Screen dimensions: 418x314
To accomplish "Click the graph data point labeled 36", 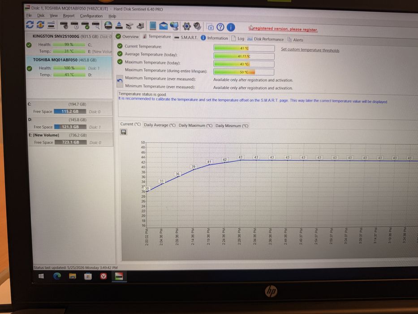I will point(177,174).
